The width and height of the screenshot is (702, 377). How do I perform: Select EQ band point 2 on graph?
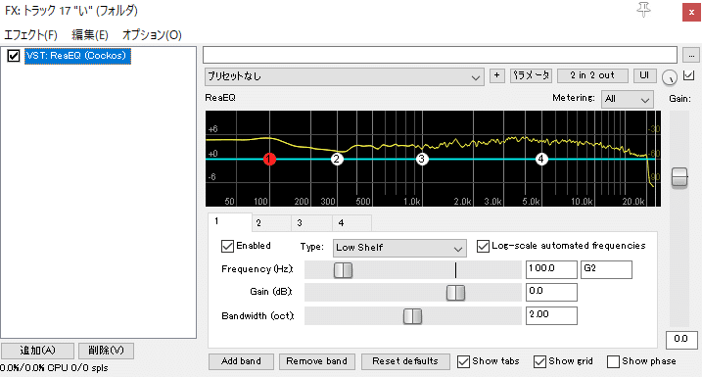pyautogui.click(x=337, y=159)
